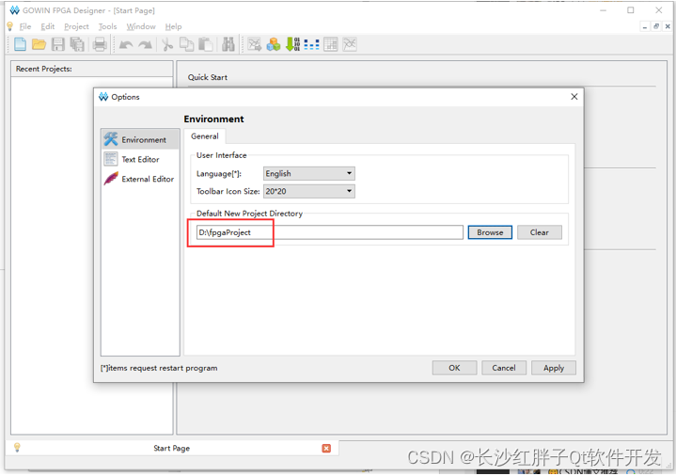
Task: Click the Save All toolbar icon
Action: click(x=77, y=44)
